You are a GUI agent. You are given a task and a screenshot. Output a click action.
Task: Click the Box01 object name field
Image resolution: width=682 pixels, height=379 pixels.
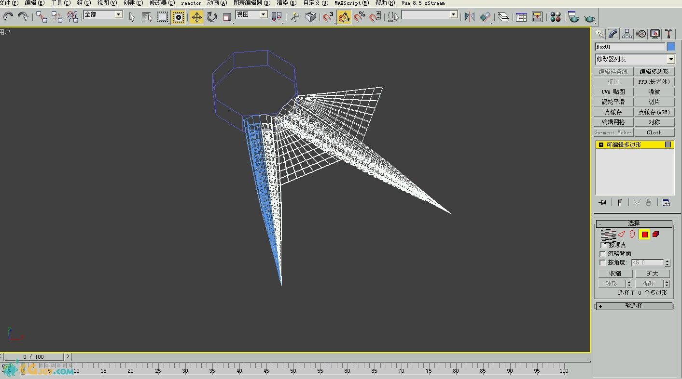[x=630, y=47]
